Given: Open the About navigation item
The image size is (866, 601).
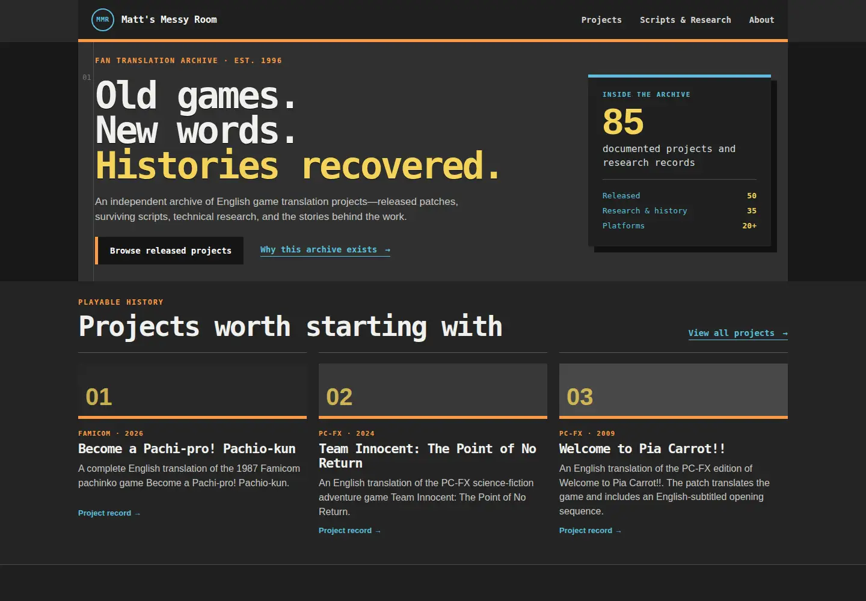Looking at the screenshot, I should (761, 20).
